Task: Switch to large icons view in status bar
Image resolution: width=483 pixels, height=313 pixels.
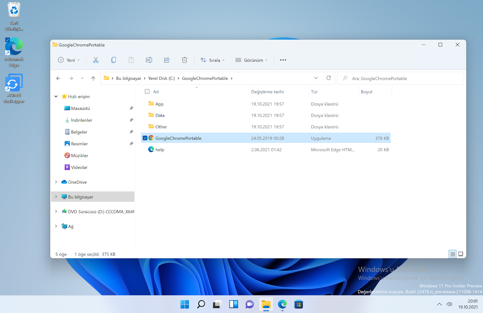Action: 461,254
